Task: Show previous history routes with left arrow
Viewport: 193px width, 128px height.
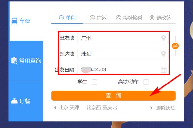Action: [x=55, y=108]
